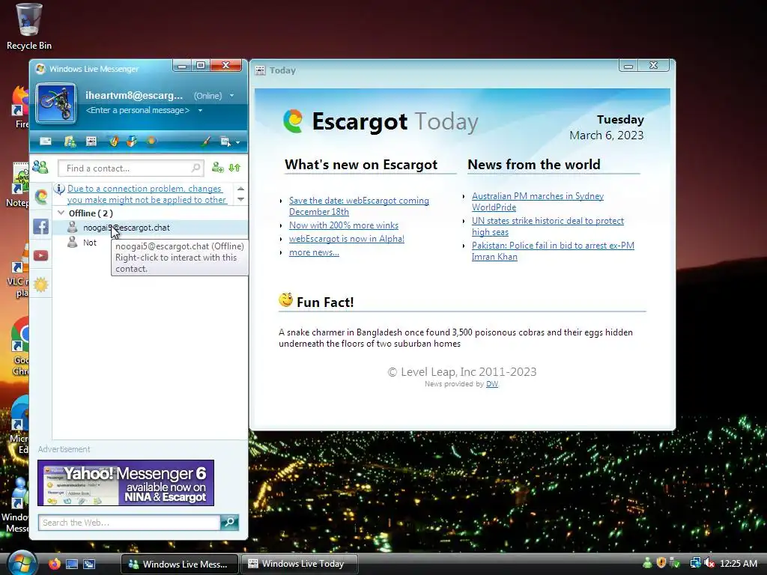Click the Search the Web input box

(129, 523)
